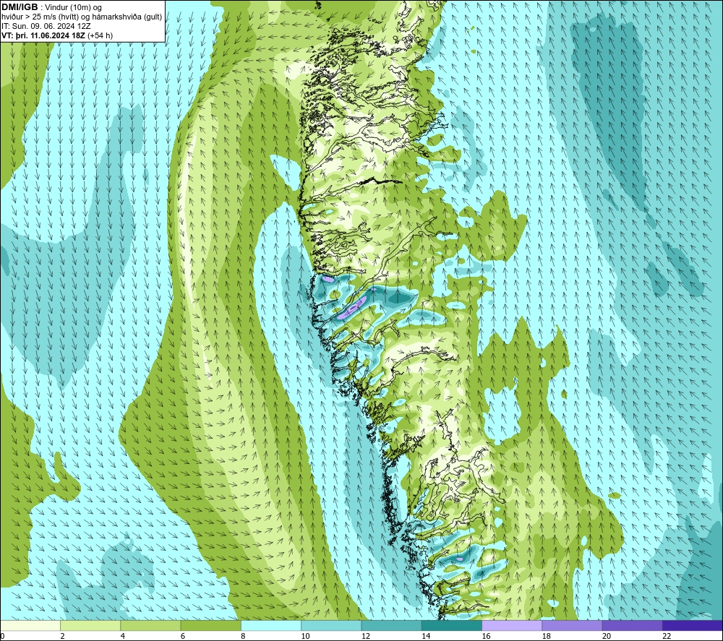This screenshot has height=641, width=723.
Task: Select the 10-12 m/s turquoise swatch
Action: pos(331,625)
